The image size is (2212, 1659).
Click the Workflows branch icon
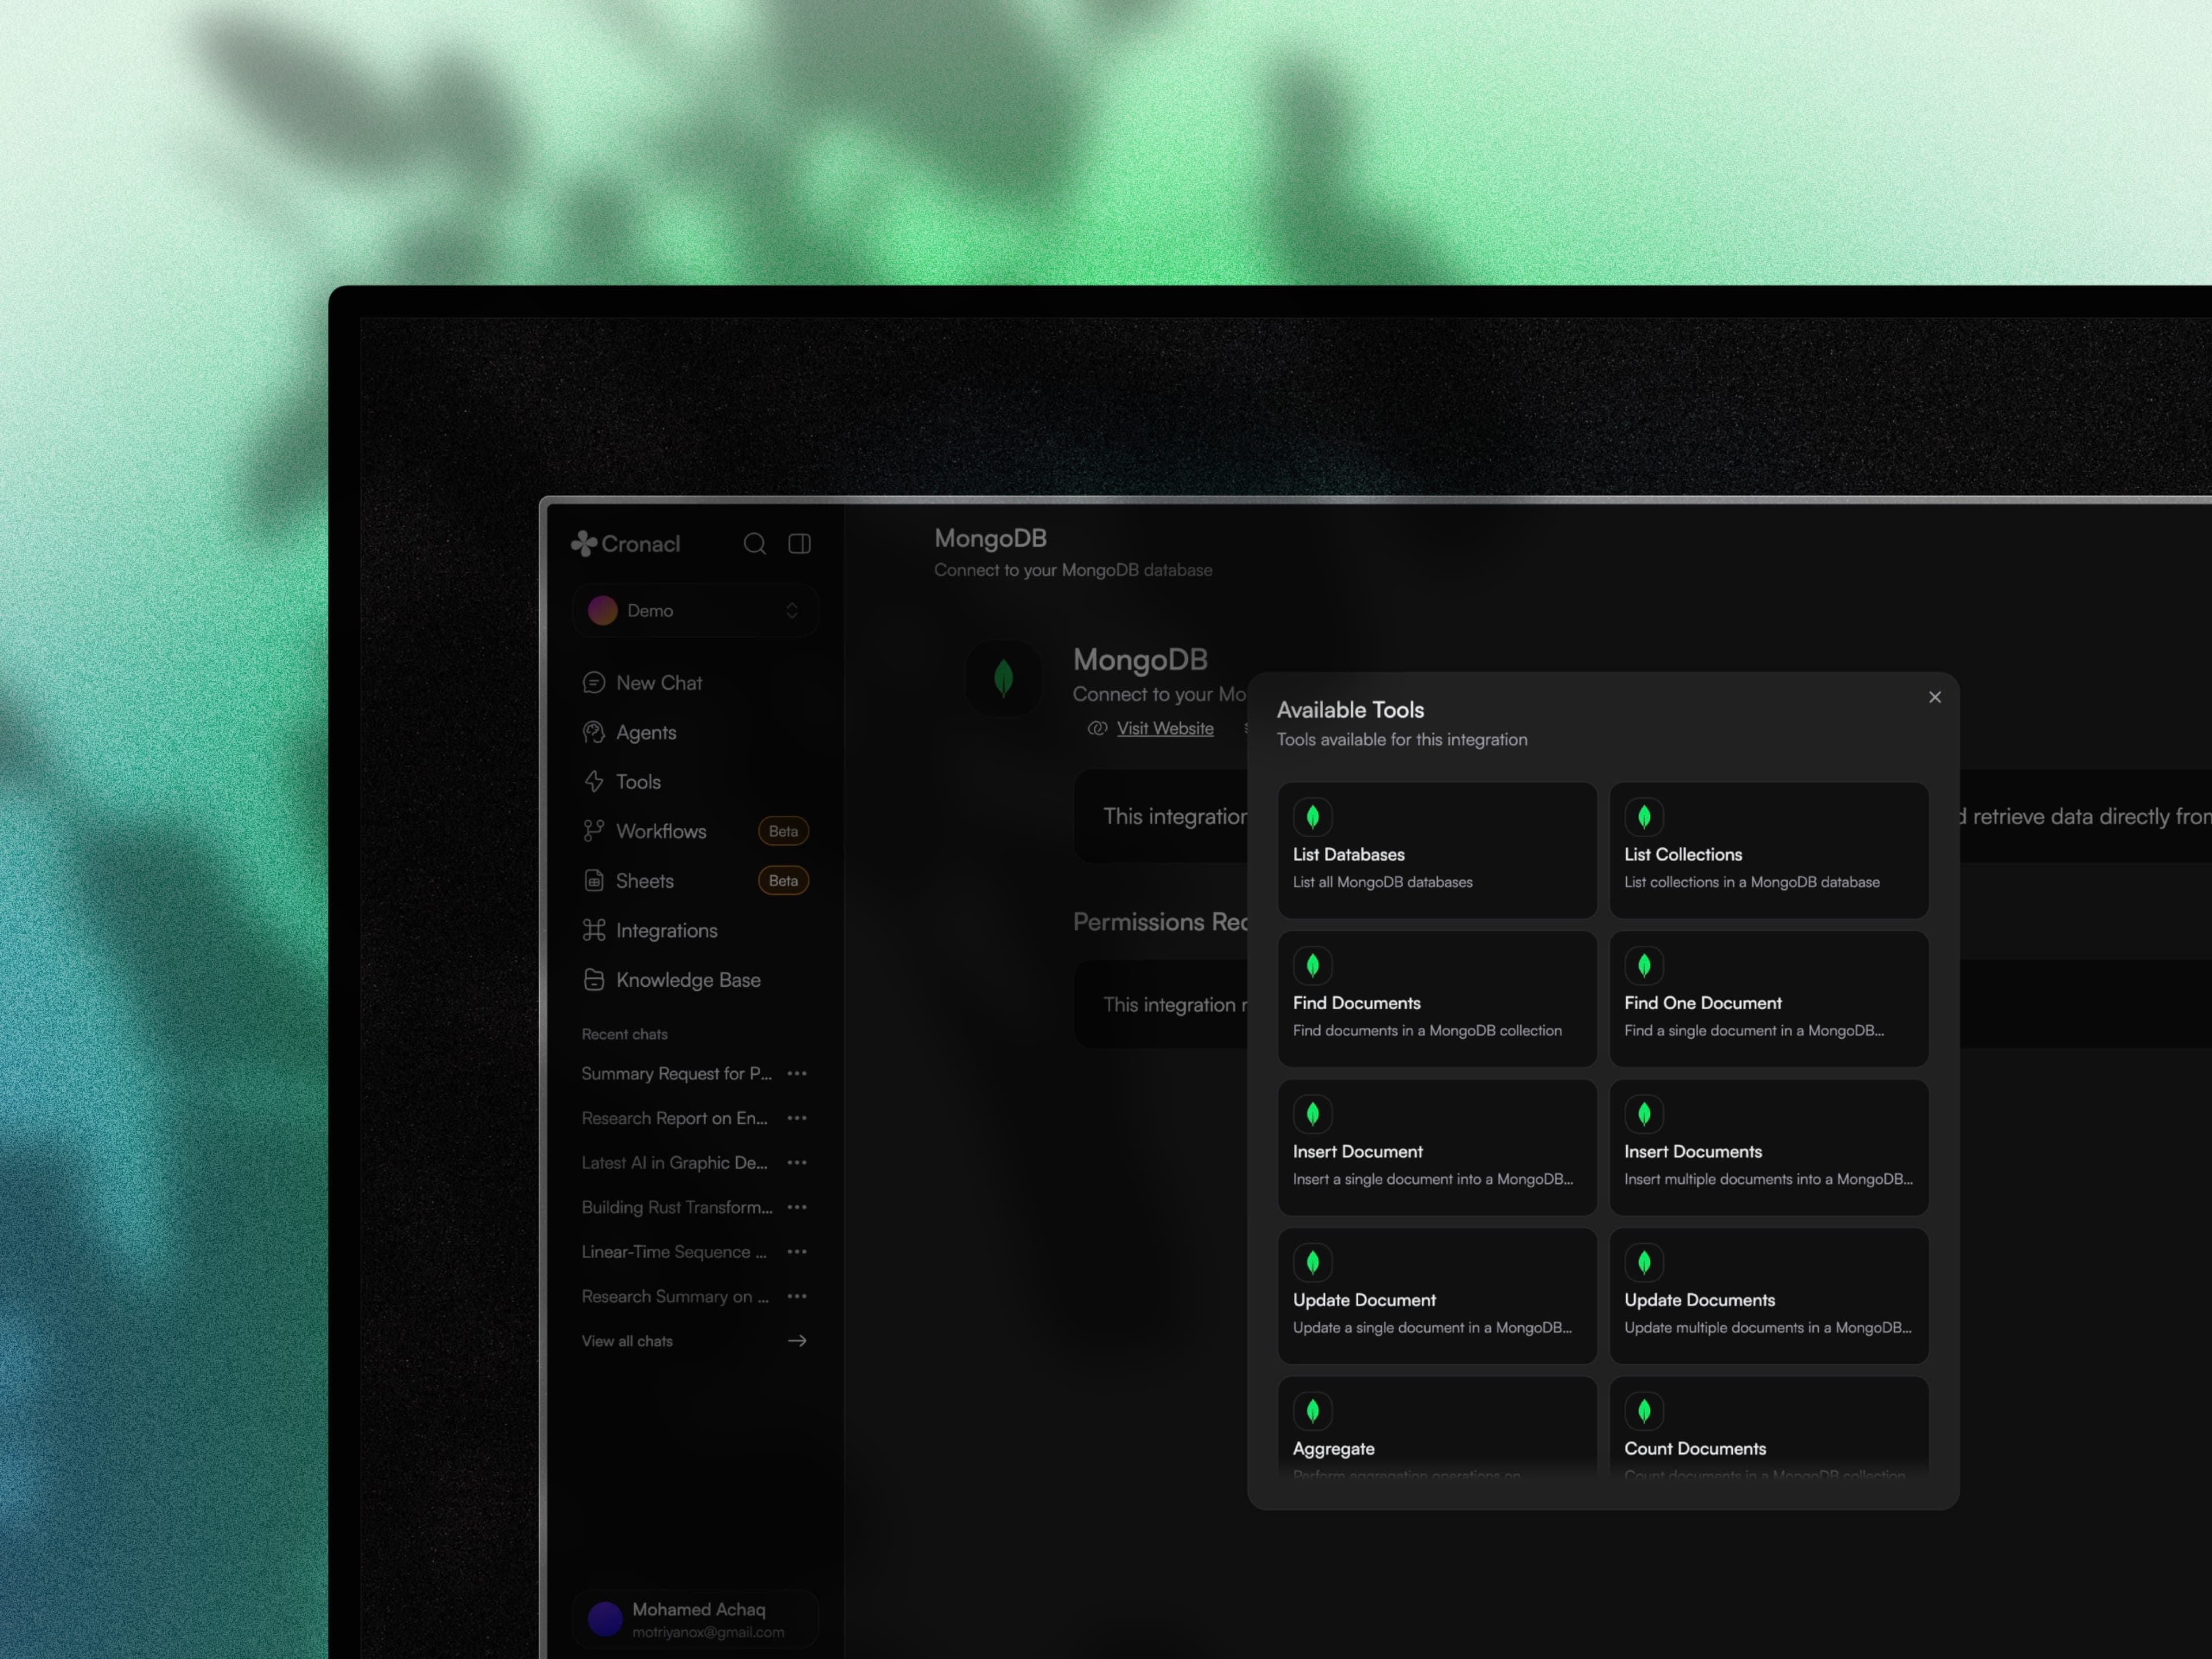click(594, 831)
